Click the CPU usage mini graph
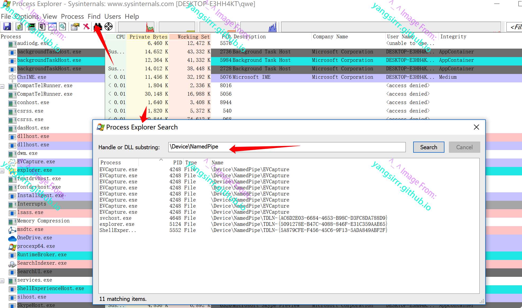Viewport: 522px width, 308px height. [136, 27]
